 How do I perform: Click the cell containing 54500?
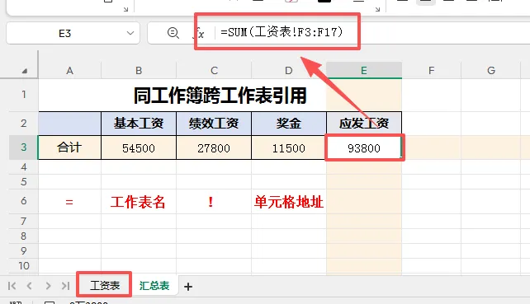point(139,147)
